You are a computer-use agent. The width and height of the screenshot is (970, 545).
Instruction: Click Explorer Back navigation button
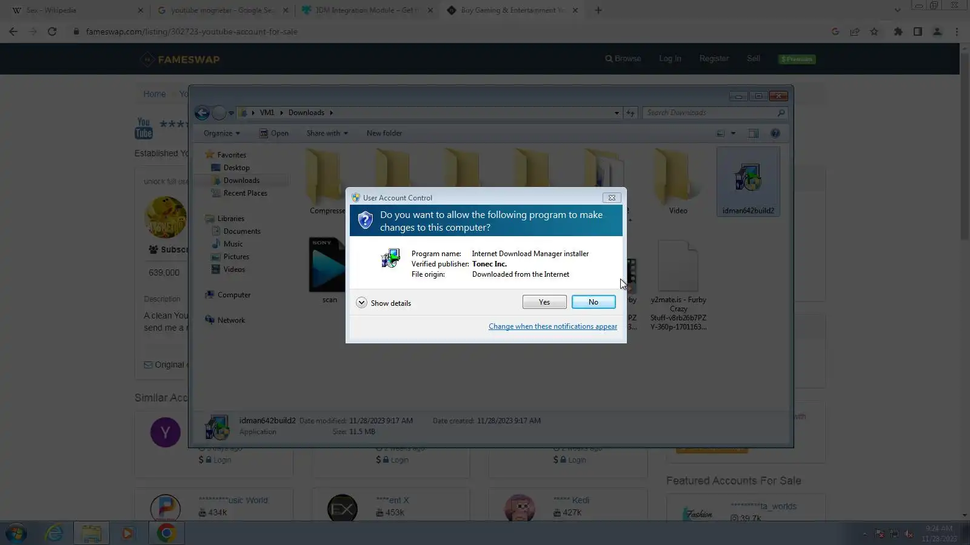tap(202, 113)
